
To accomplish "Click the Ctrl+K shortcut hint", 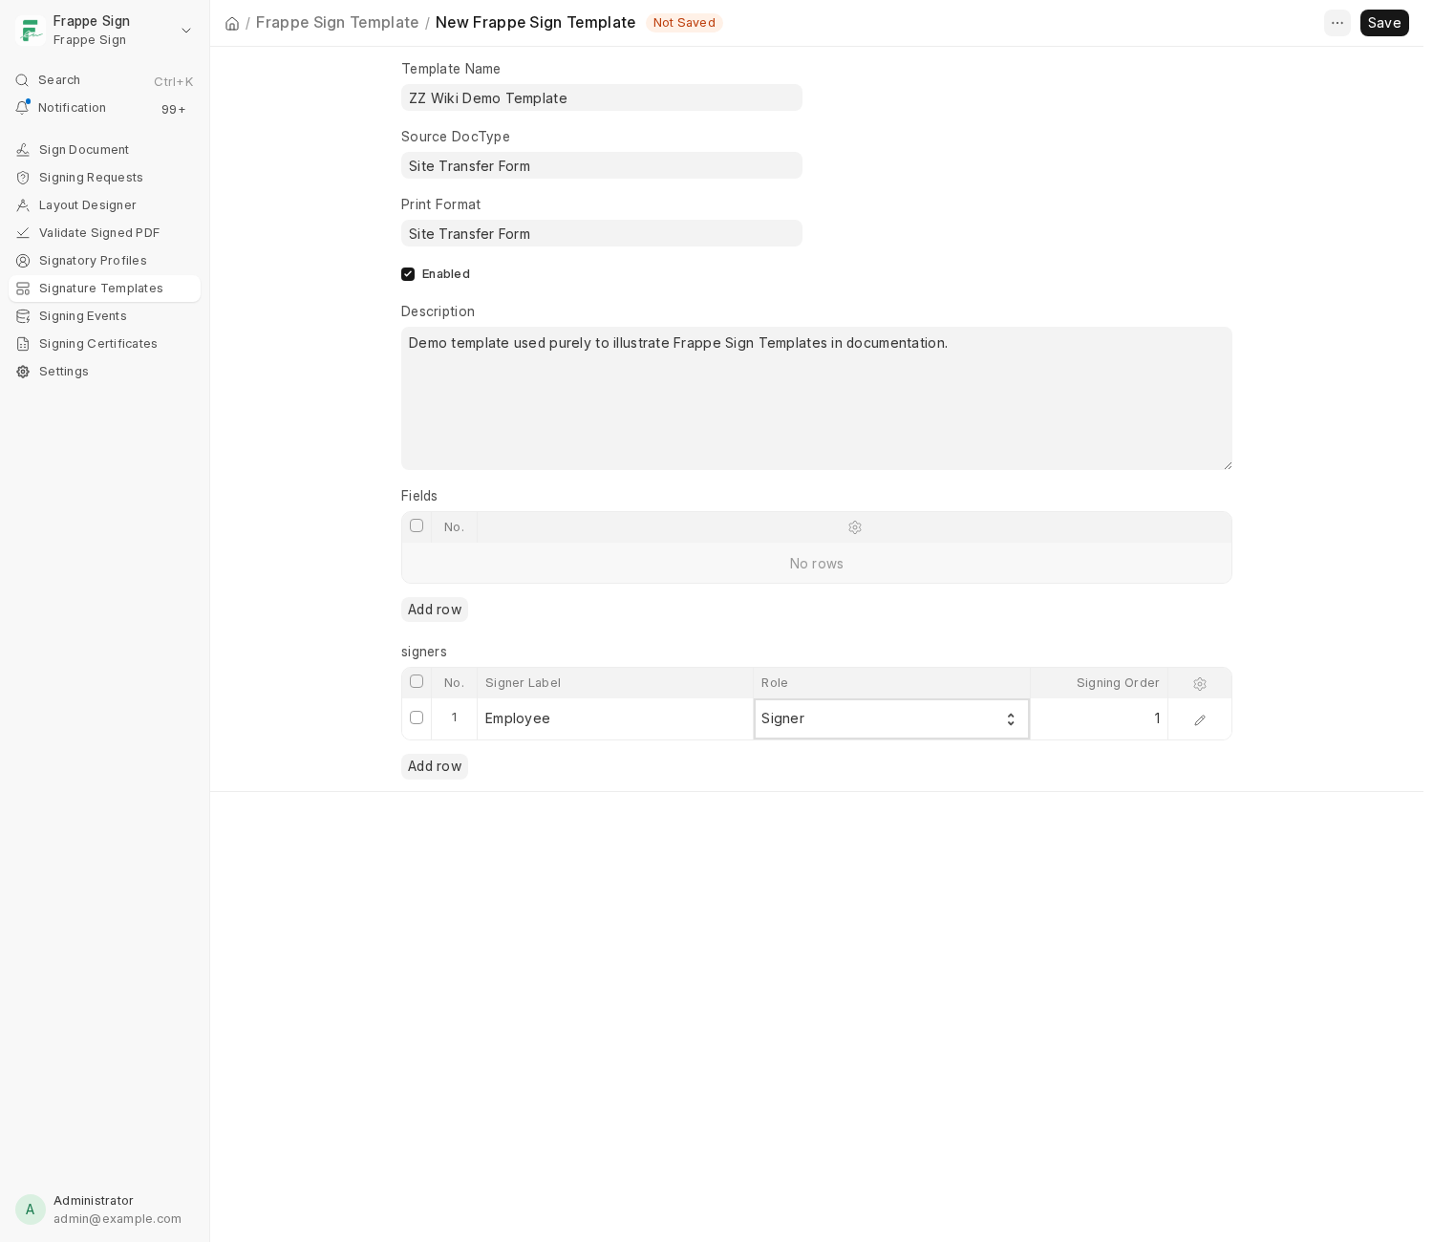I will click(173, 82).
